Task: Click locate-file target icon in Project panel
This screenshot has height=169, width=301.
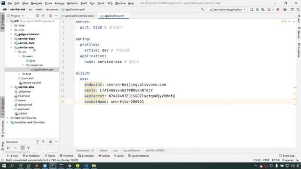Action: [x=38, y=15]
